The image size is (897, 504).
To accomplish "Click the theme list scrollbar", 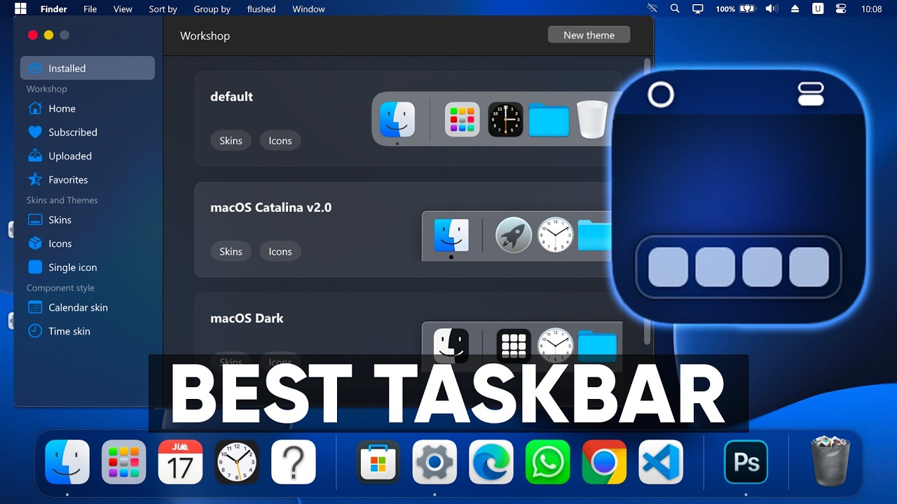I will pyautogui.click(x=647, y=202).
